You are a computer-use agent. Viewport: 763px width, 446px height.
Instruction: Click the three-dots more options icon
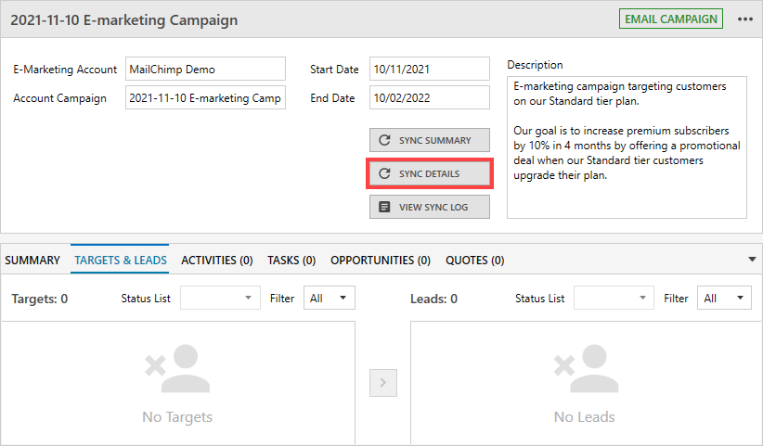point(744,19)
